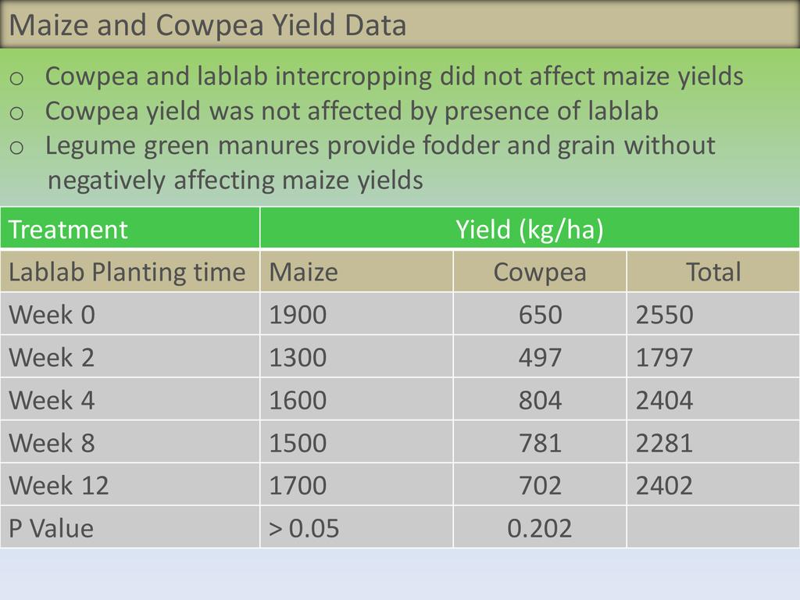800x600 pixels.
Task: Select the cowpea value 781 cell
Action: [x=540, y=443]
